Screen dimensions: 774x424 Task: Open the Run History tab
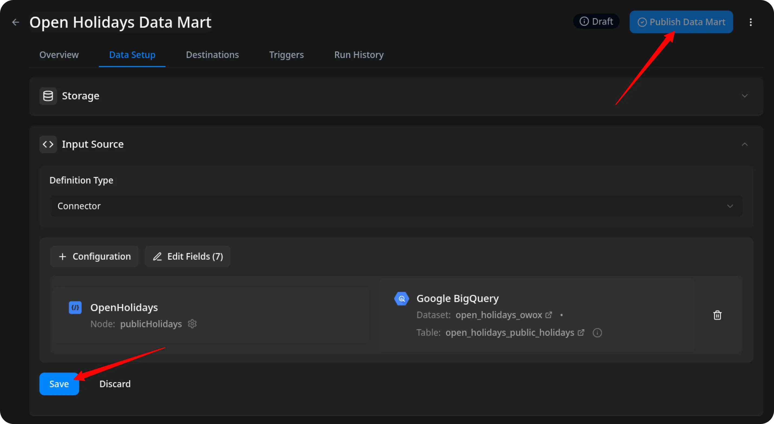359,55
